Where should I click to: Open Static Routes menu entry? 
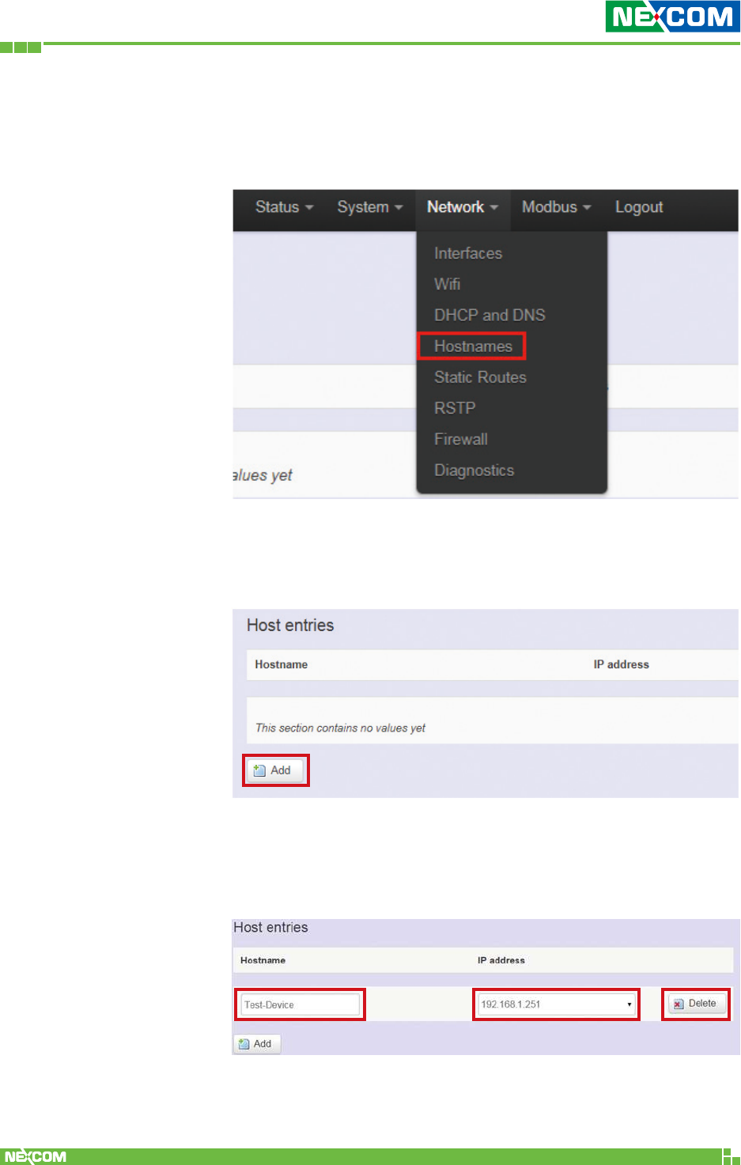[x=480, y=377]
